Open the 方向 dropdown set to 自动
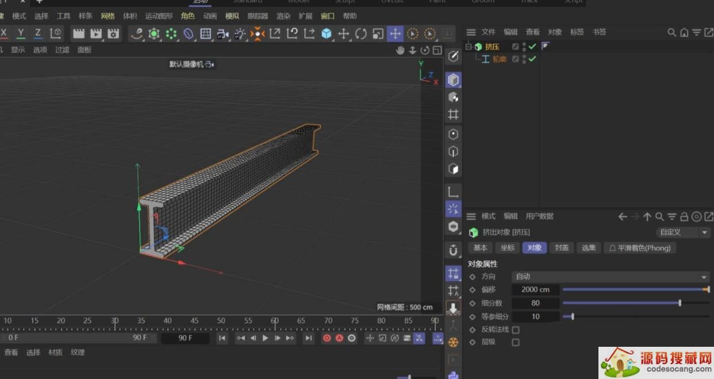The width and height of the screenshot is (714, 379). (611, 277)
